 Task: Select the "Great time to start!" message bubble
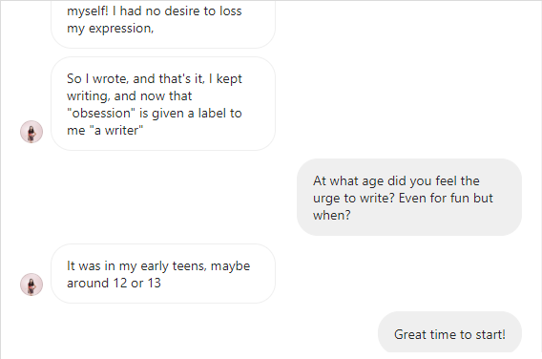449,332
